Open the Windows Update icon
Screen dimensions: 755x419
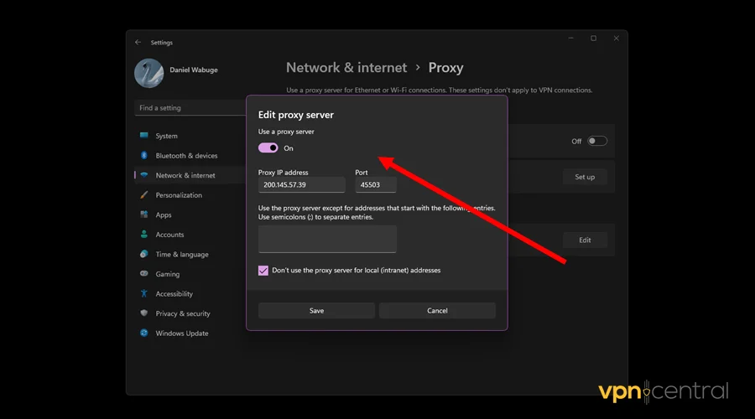[144, 334]
